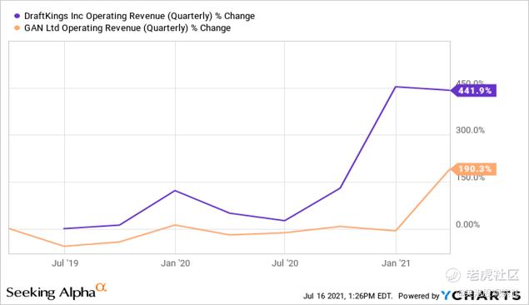Click the orange 190.3% value flag
The image size is (529, 305).
(x=474, y=169)
